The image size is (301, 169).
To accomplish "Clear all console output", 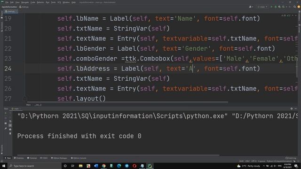I will (x=10, y=133).
